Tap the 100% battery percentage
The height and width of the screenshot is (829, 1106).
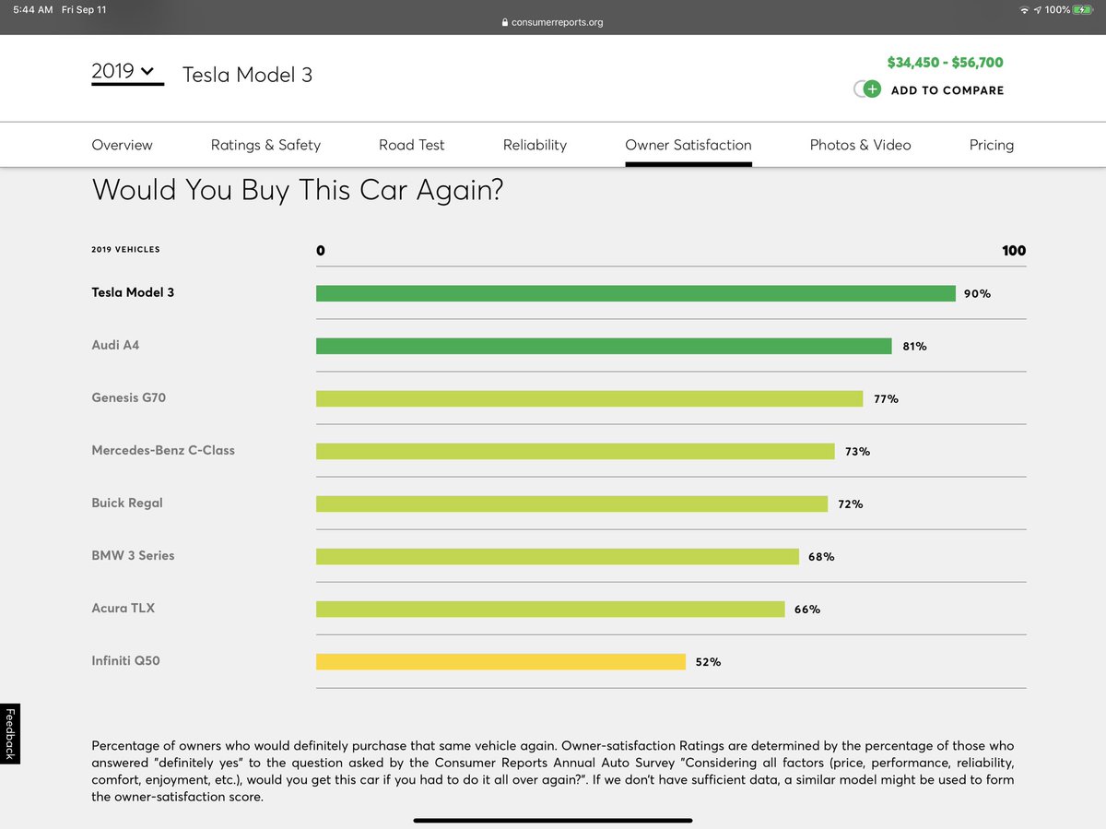pyautogui.click(x=1057, y=9)
